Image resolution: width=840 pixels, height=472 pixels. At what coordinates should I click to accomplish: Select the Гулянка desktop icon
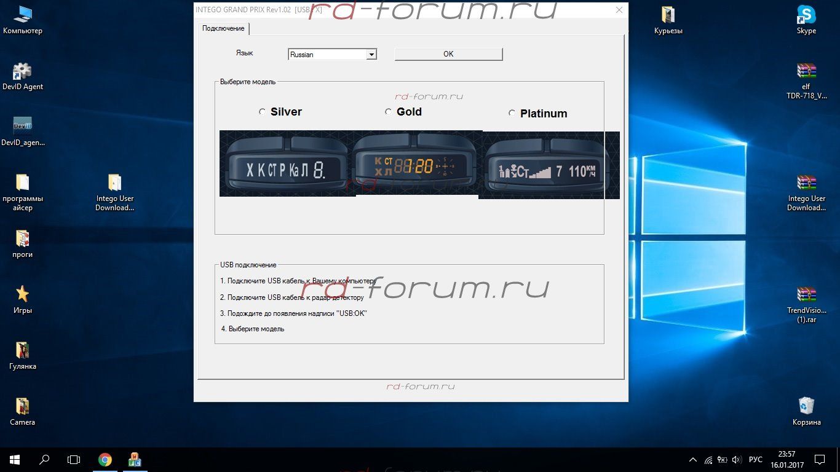(23, 356)
